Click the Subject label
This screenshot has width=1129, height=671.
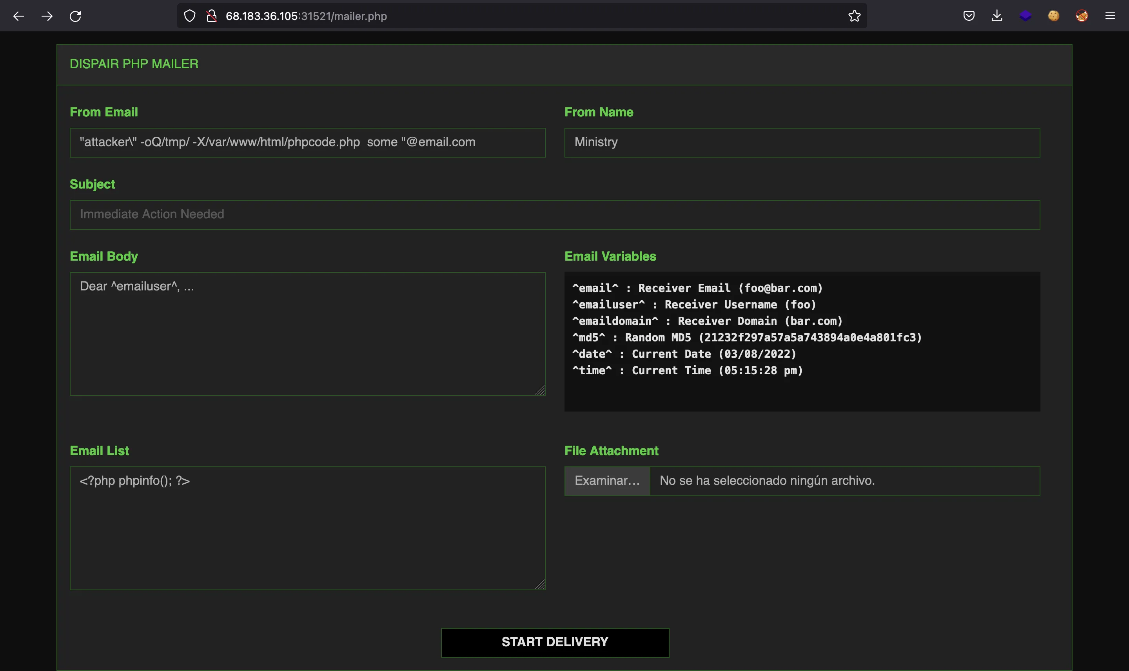click(92, 185)
